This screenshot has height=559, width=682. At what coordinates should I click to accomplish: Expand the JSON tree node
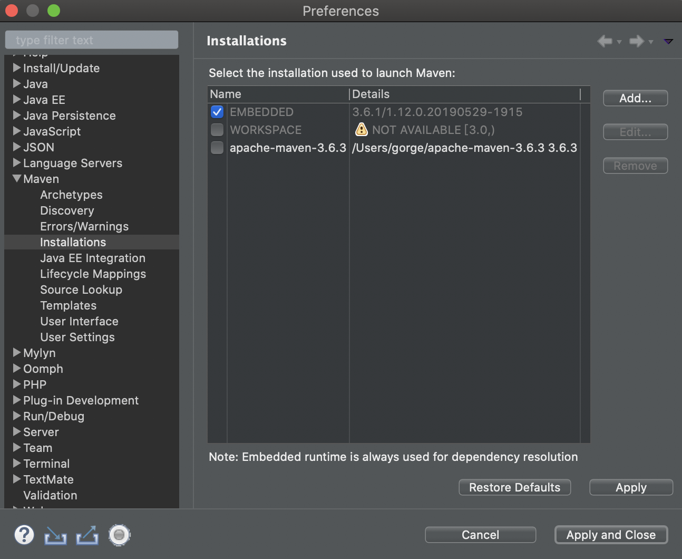[x=17, y=147]
